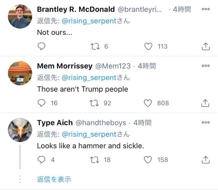Reply to Mem Morrissey's tweet

[41, 103]
